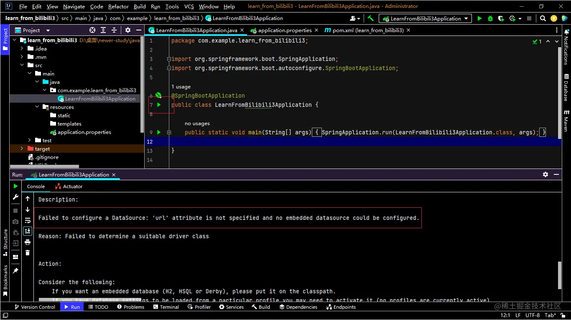Toggle Notifications side panel

(566, 47)
